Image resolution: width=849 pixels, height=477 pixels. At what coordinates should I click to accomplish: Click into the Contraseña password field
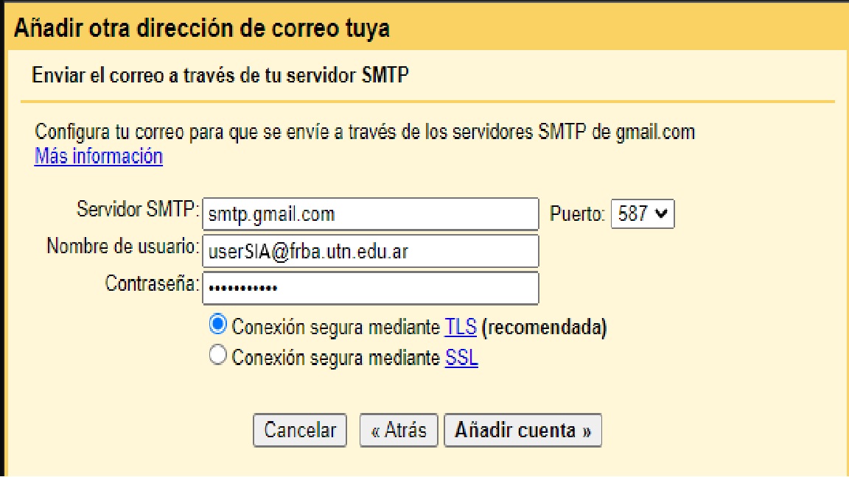370,288
